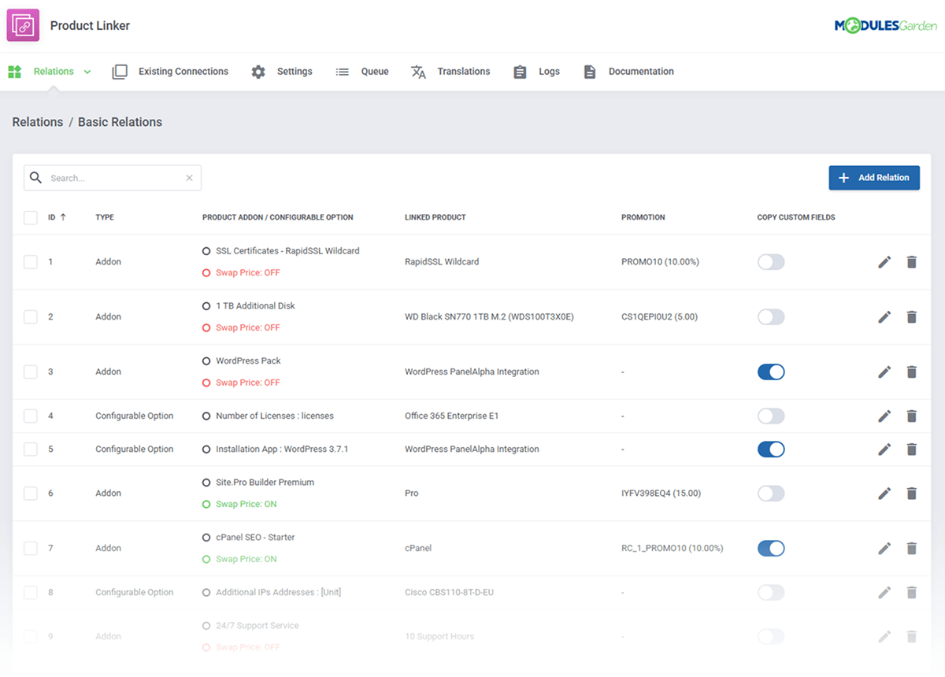Disable copy custom fields for WordPress Pack
The height and width of the screenshot is (677, 945).
tap(771, 372)
